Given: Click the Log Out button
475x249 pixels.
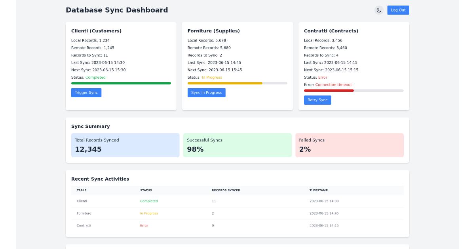Looking at the screenshot, I should click(x=398, y=10).
